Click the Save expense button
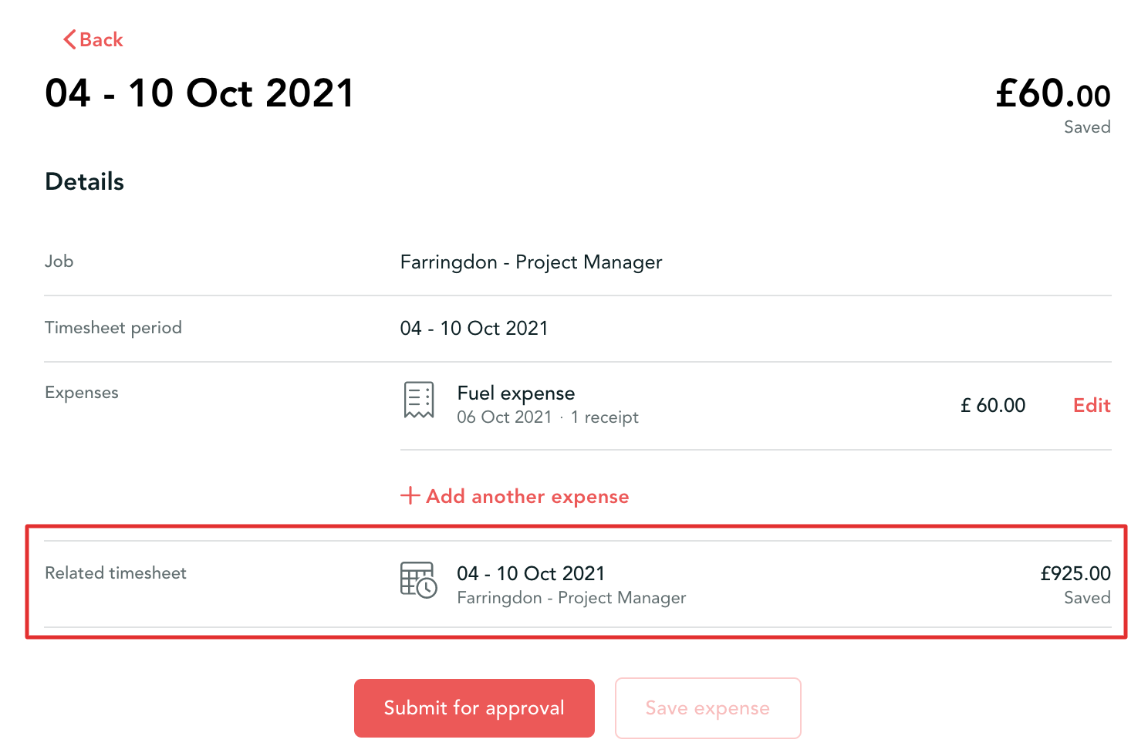1148x753 pixels. click(708, 708)
